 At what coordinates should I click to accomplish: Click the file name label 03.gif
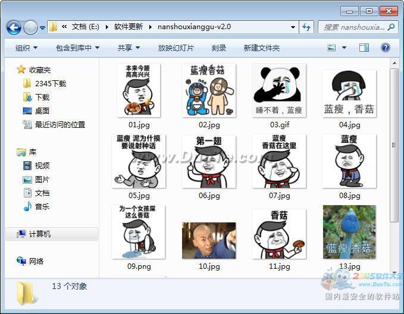[280, 125]
